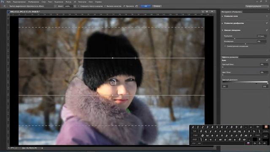Click the Enter key on on-screen keyboard

point(258,135)
